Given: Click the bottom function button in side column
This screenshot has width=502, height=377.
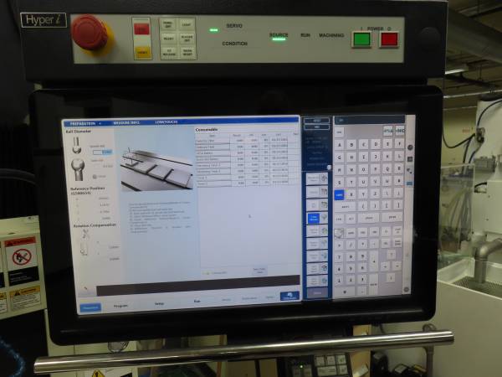Looking at the screenshot, I should pos(316,281).
